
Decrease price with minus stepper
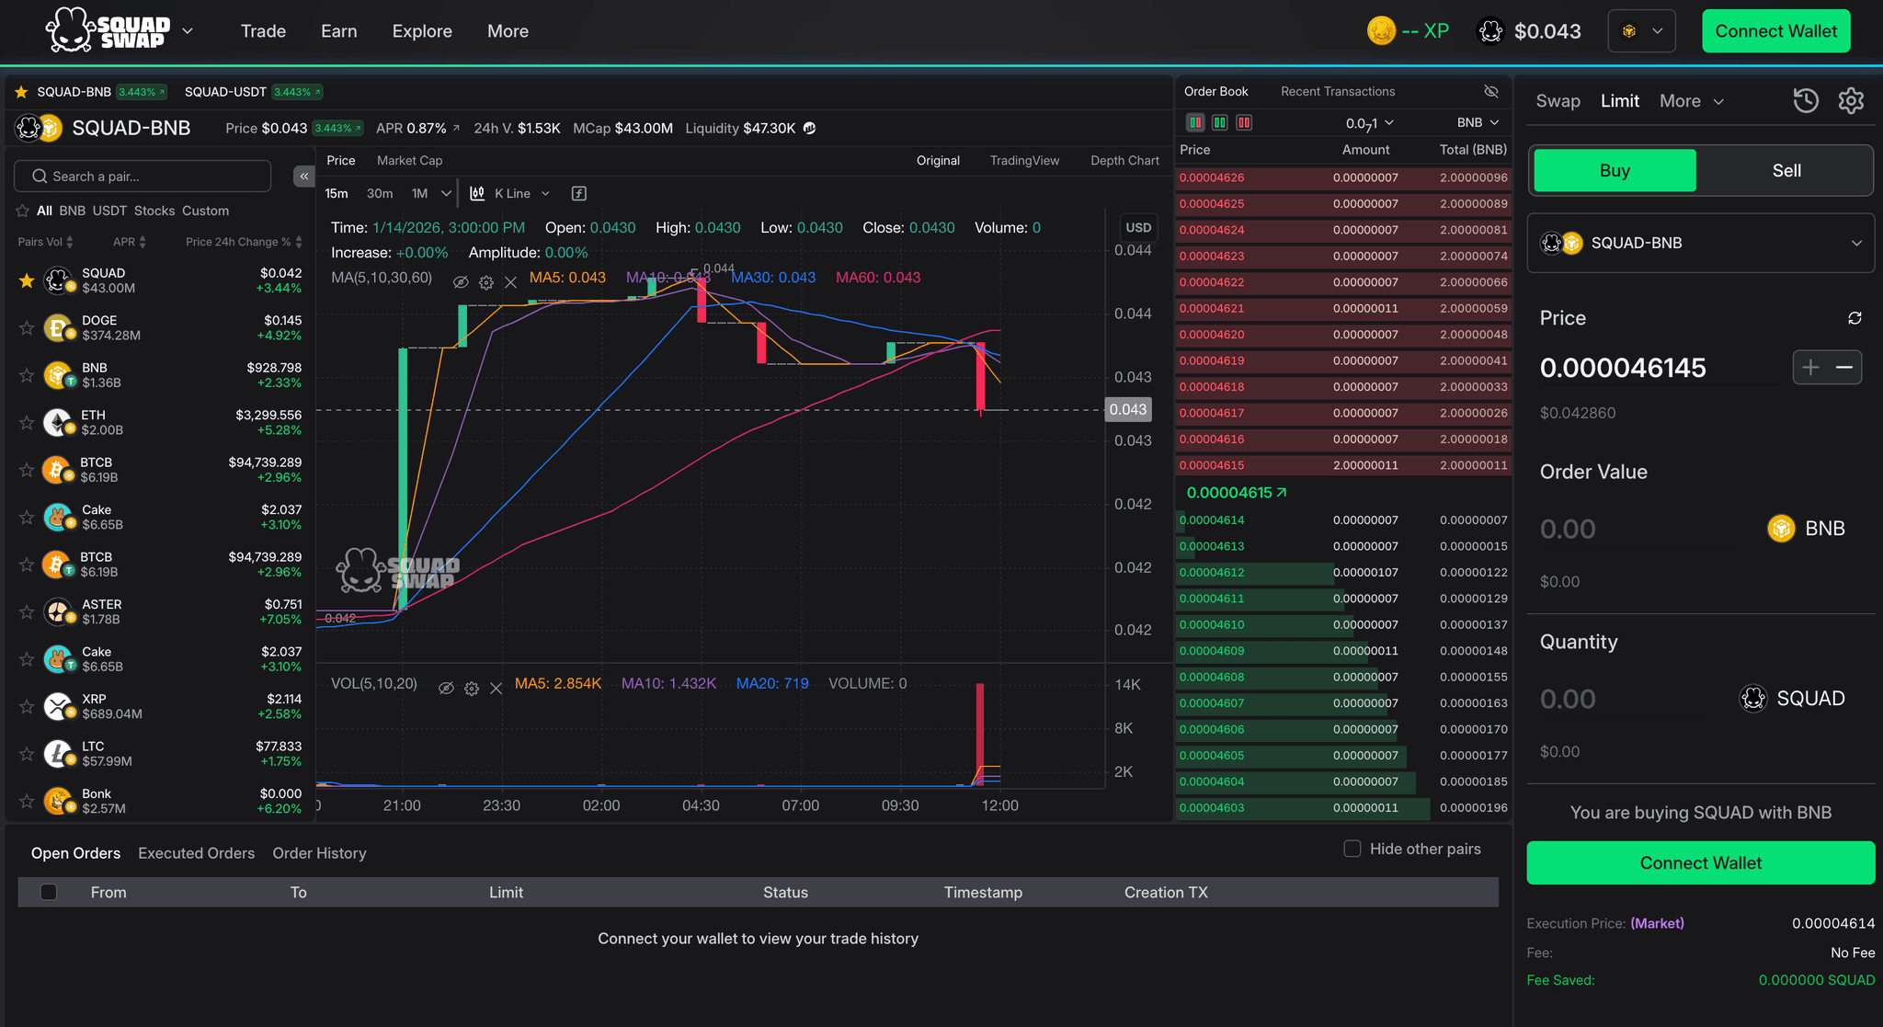pos(1844,368)
